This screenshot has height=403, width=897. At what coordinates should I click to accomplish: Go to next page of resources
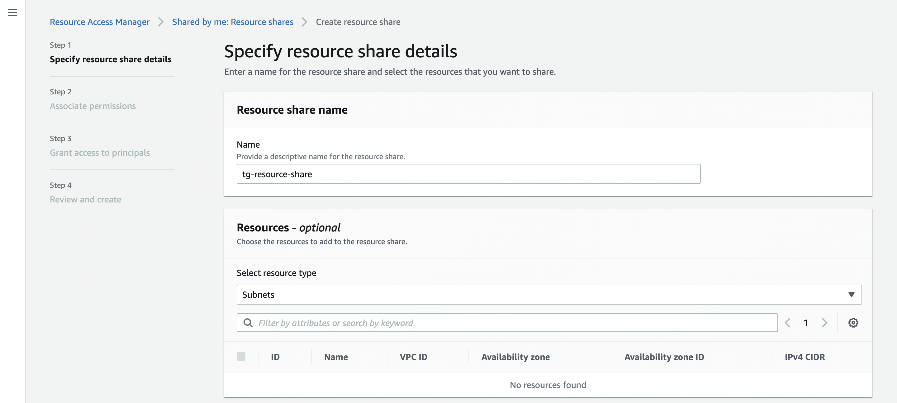[824, 323]
